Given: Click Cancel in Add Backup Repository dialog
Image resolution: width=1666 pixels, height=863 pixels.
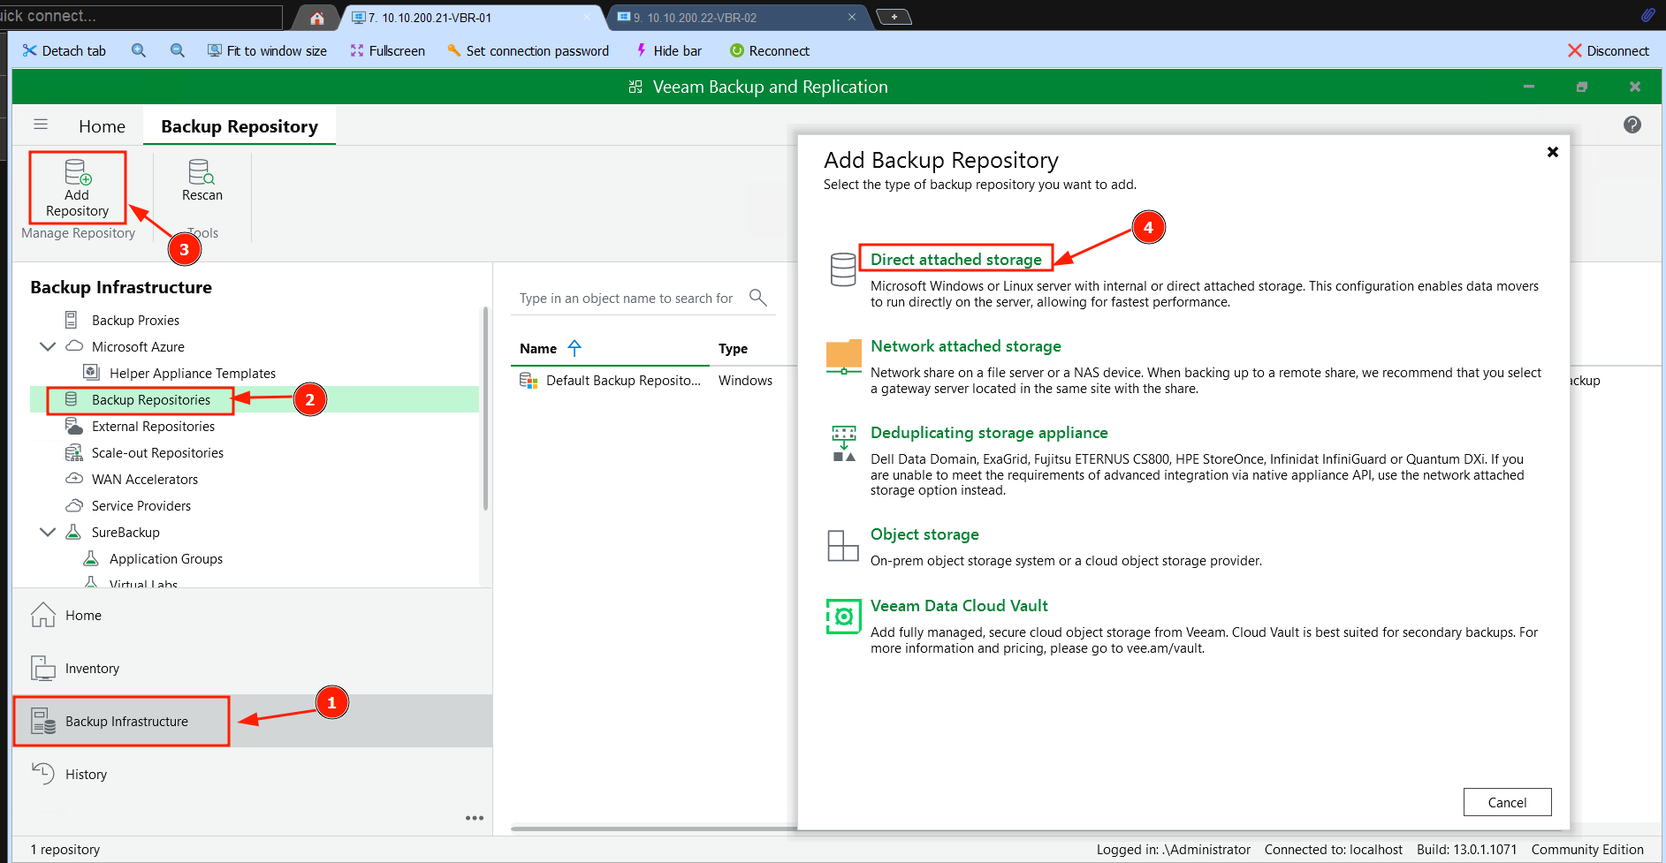Looking at the screenshot, I should click(1507, 802).
